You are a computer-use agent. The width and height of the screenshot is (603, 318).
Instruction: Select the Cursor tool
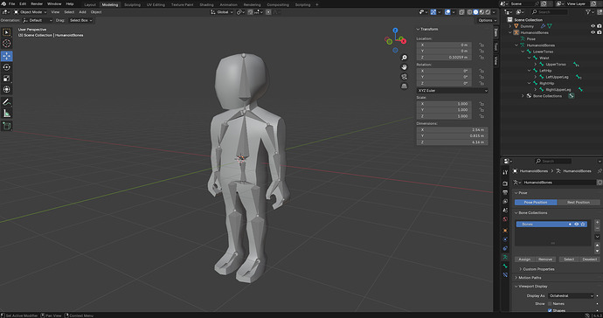6,44
